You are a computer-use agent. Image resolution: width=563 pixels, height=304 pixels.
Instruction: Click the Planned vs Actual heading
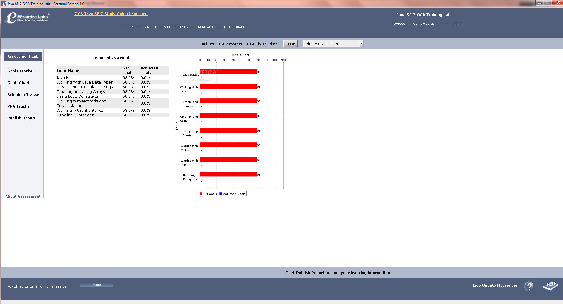pyautogui.click(x=112, y=58)
